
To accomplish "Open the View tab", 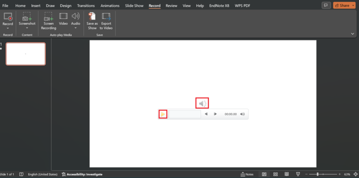I will pos(187,6).
